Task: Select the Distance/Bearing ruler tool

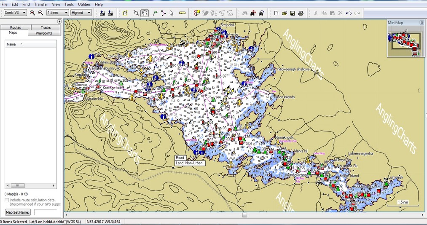Action: [183, 13]
